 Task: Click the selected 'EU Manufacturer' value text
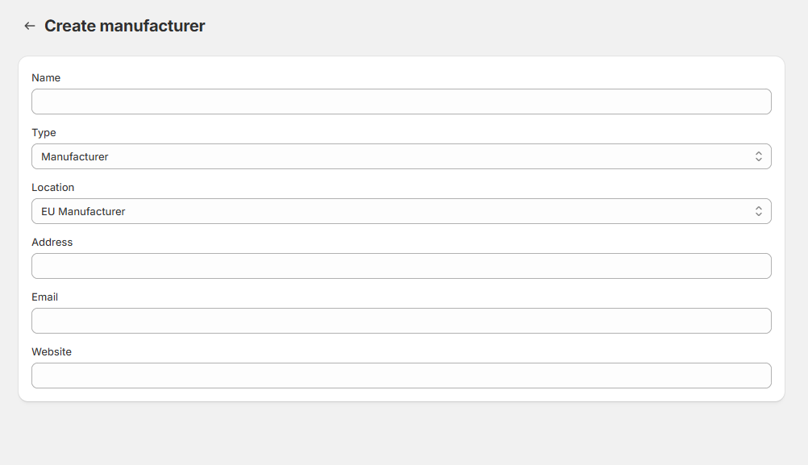click(83, 211)
